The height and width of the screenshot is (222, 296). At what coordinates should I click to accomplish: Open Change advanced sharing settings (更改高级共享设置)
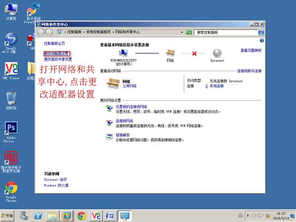(x=58, y=59)
